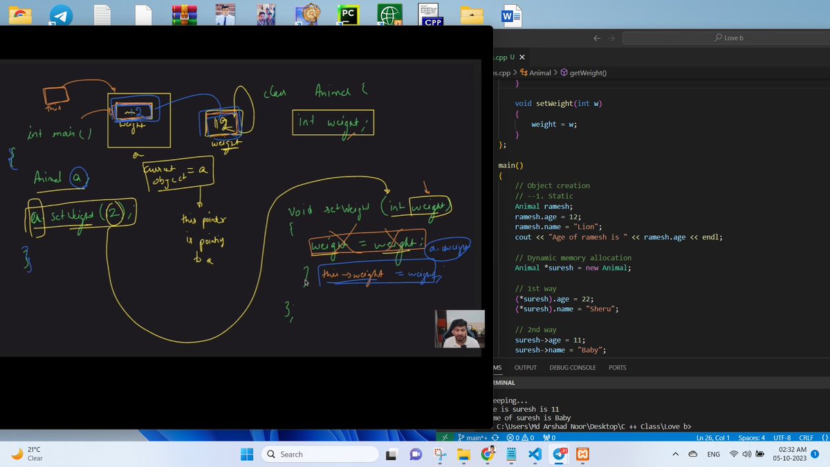Open the WinRAR archive desktop icon
The image size is (830, 467).
tap(183, 15)
